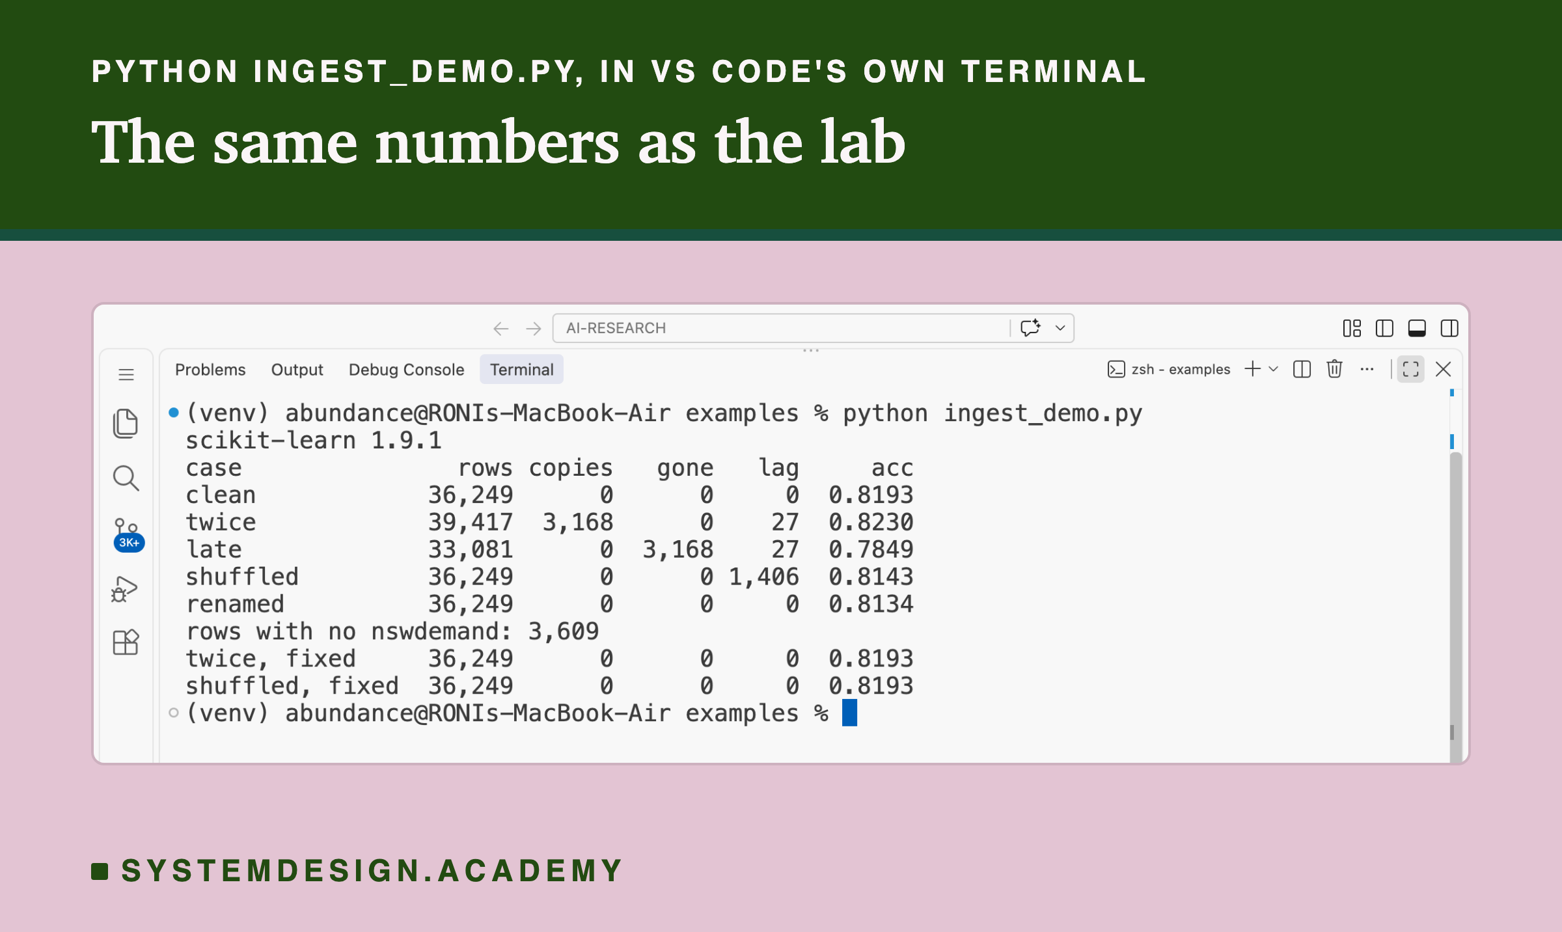The height and width of the screenshot is (932, 1562).
Task: Click the 'renamed' row label
Action: click(x=235, y=604)
